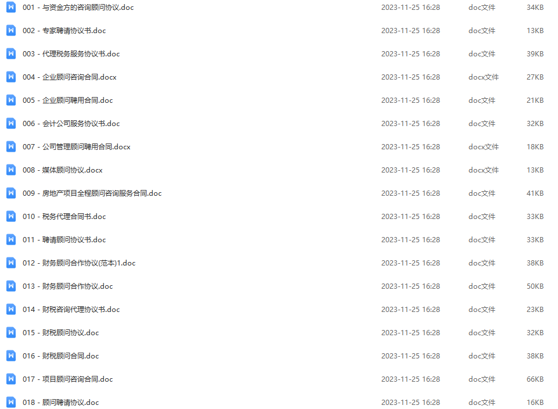
Task: Click the icon of 媒体顾问协议.docx
Action: pos(11,170)
